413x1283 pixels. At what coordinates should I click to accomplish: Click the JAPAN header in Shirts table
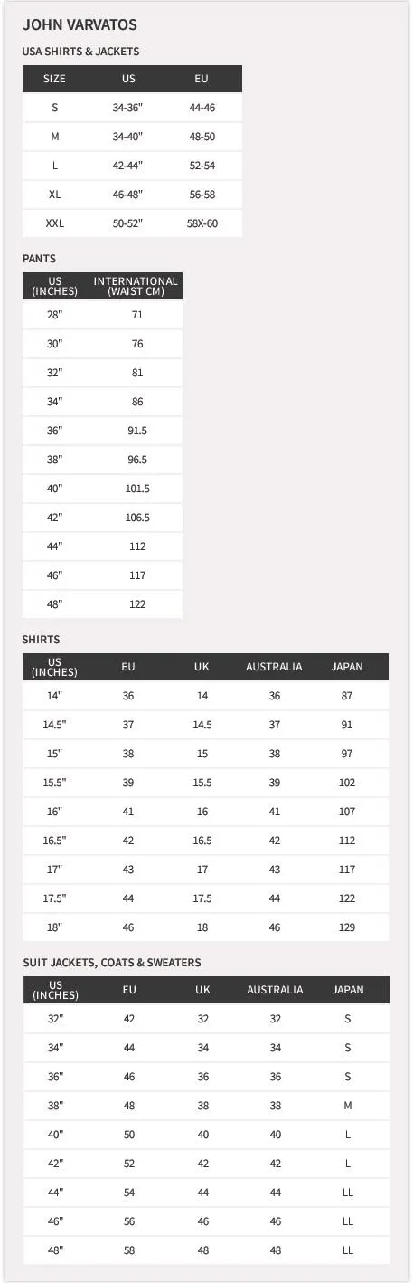[347, 667]
